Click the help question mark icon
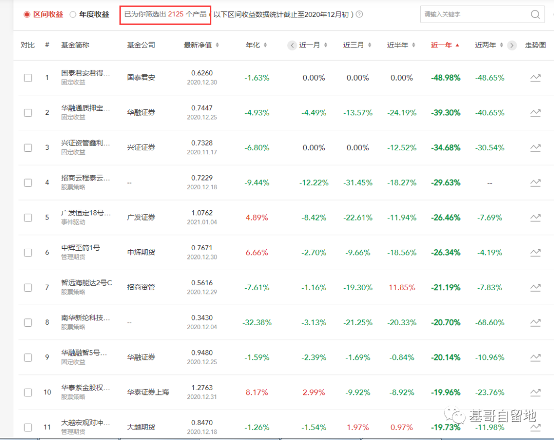Screen dimensions: 554x440 [x=359, y=14]
